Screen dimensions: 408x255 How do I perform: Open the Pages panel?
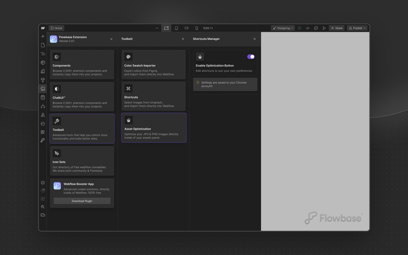click(x=43, y=45)
